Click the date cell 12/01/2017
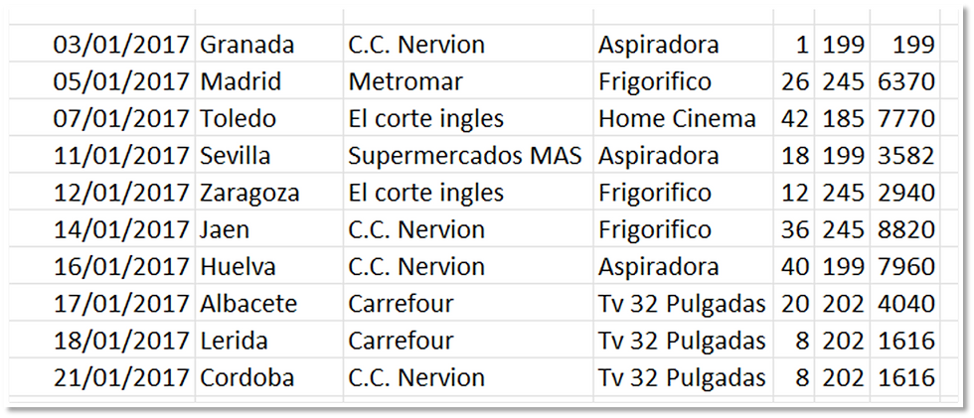This screenshot has width=974, height=418. 102,193
